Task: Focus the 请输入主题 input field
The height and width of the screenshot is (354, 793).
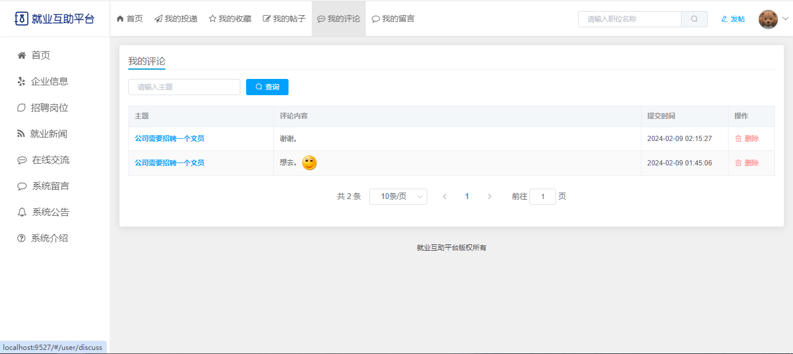Action: coord(184,87)
